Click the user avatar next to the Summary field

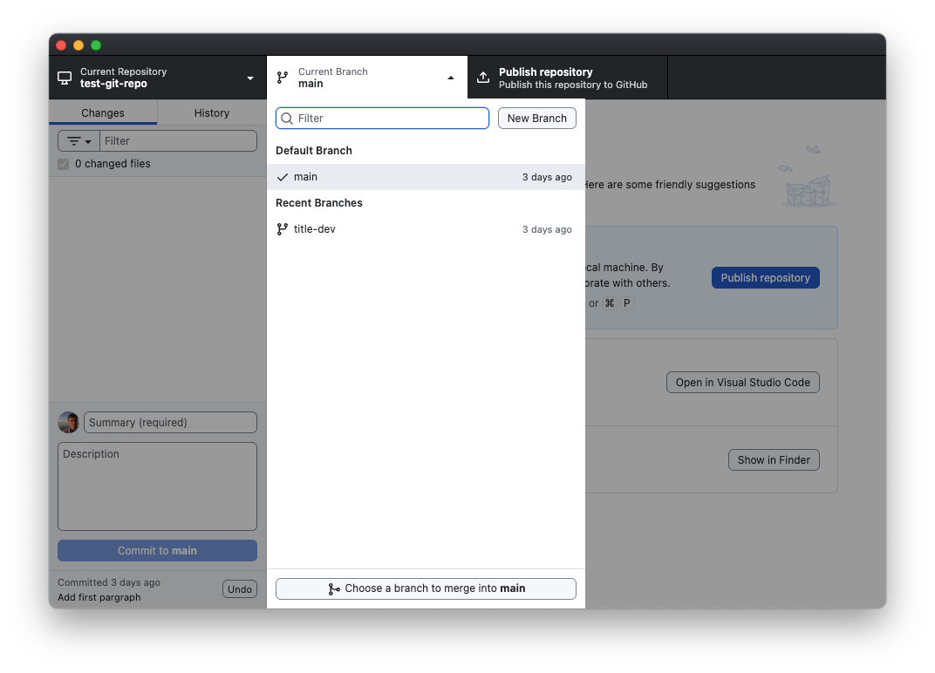pyautogui.click(x=68, y=422)
